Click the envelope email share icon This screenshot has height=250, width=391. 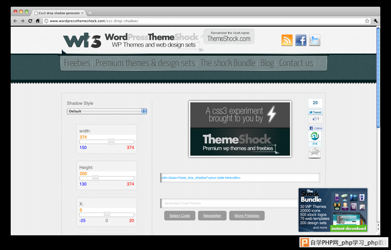point(315,153)
